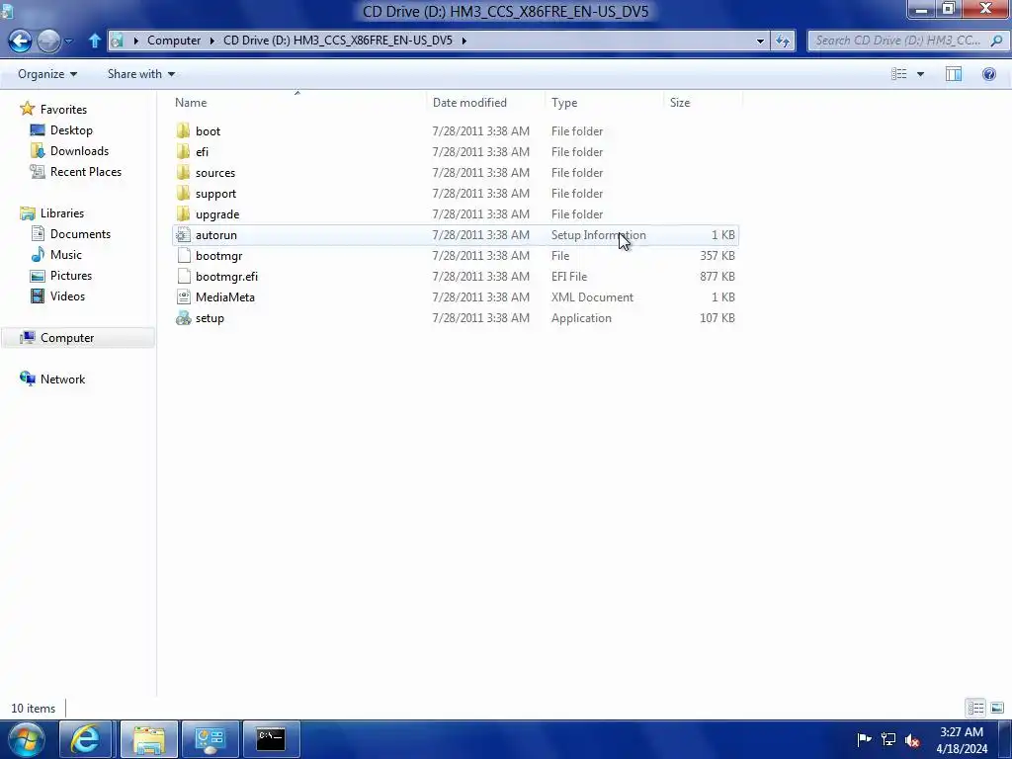
Task: Select the bootmgr file icon
Action: point(184,256)
